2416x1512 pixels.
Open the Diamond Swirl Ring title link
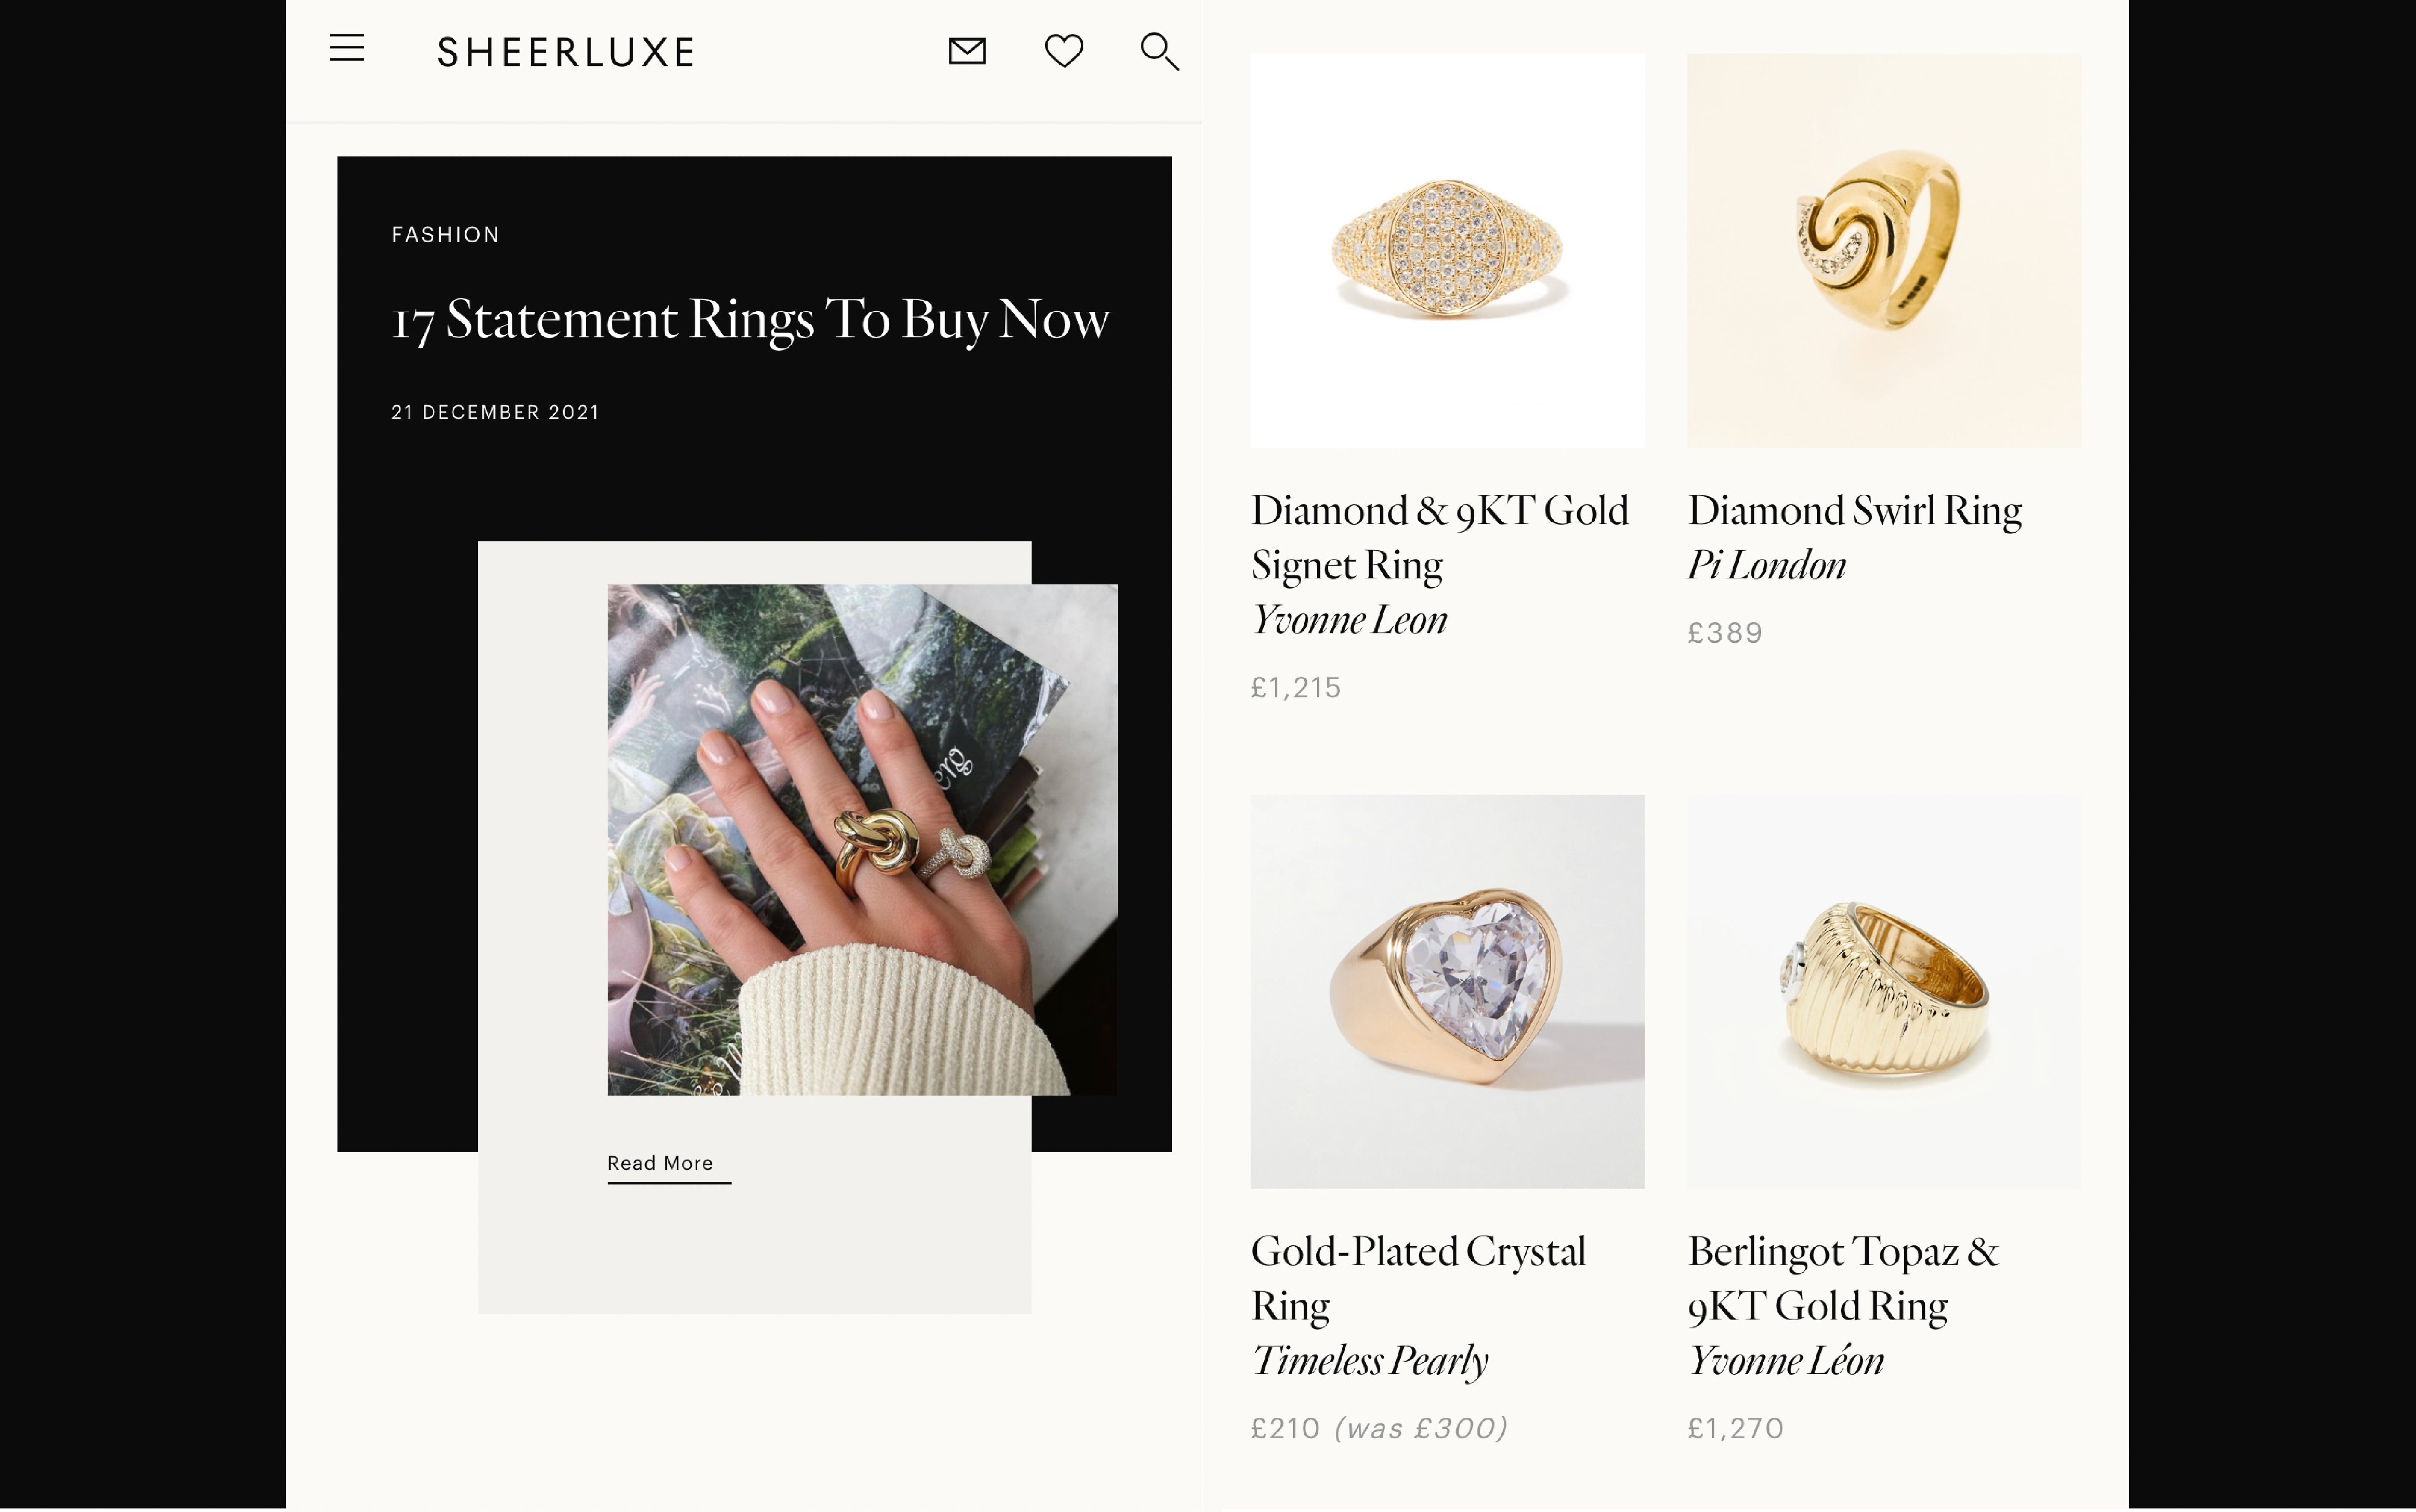point(1854,511)
